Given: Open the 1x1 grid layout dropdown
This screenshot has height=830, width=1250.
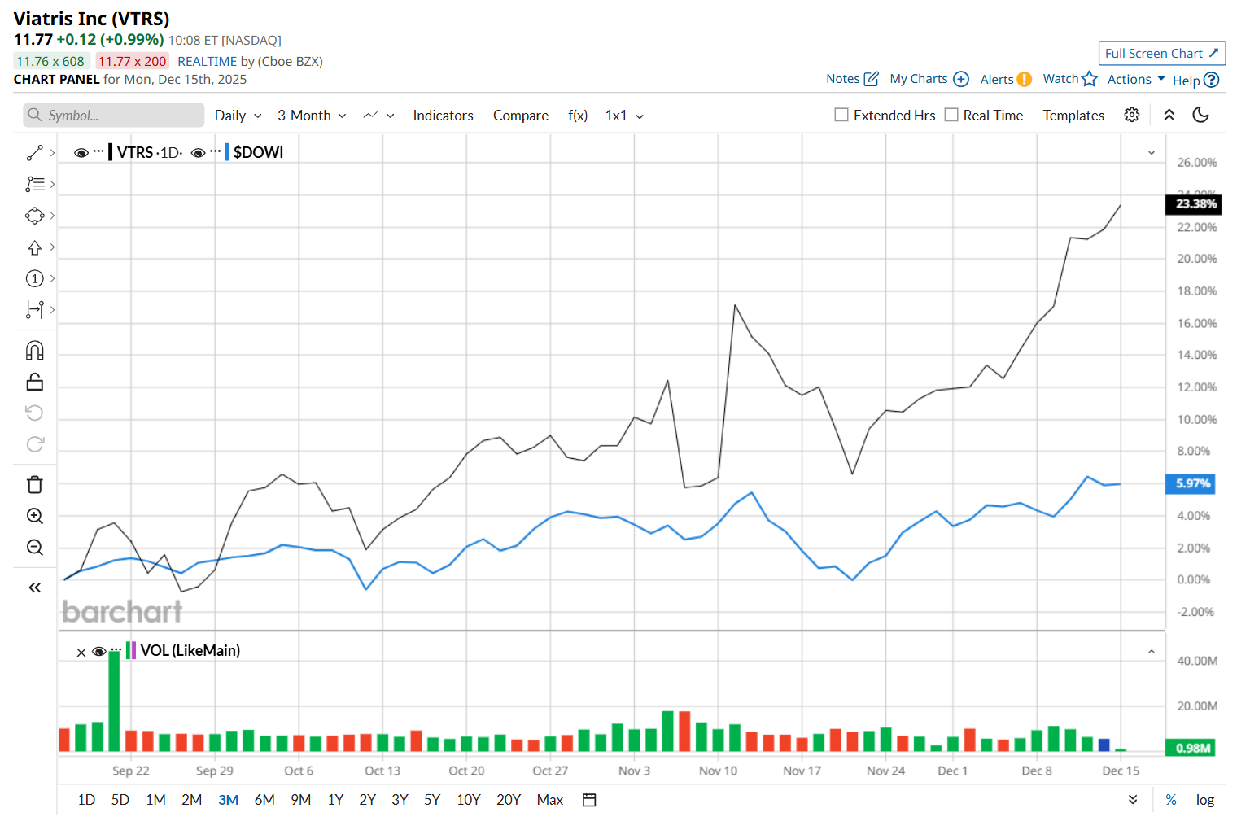Looking at the screenshot, I should coord(624,116).
